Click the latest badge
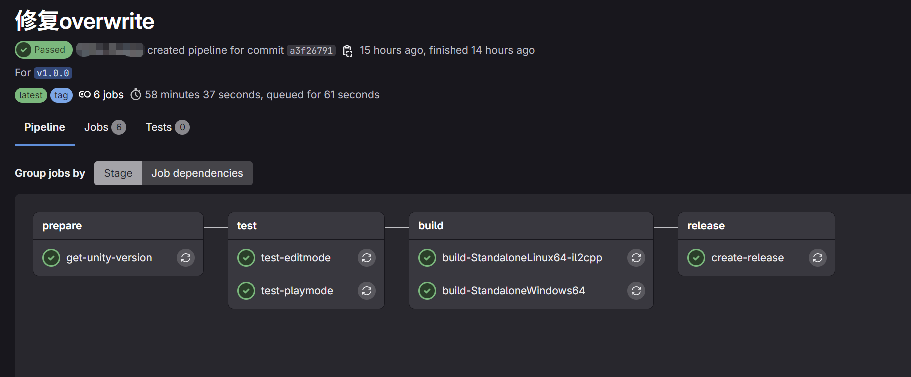Screen dimensions: 911x377 (31, 95)
